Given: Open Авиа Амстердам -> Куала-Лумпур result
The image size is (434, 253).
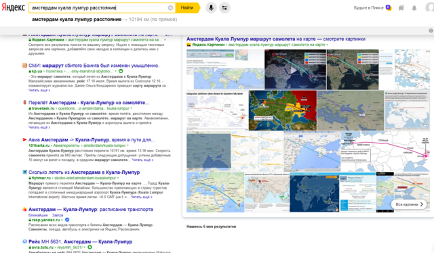Looking at the screenshot, I should pyautogui.click(x=92, y=140).
